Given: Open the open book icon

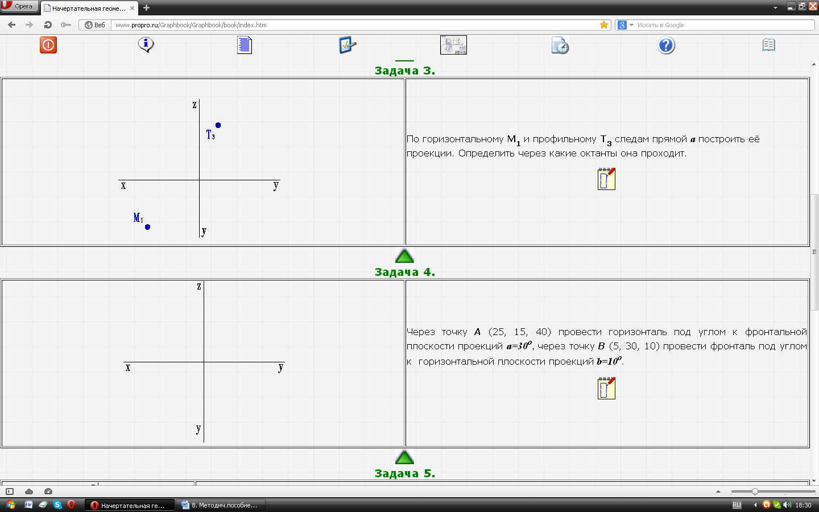Looking at the screenshot, I should [x=768, y=45].
